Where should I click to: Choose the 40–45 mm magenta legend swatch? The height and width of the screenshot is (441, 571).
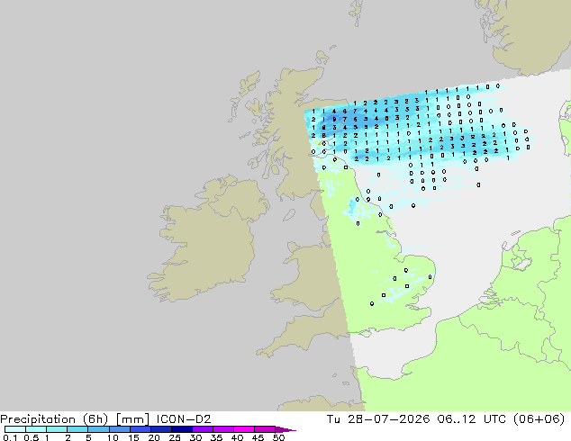click(x=244, y=429)
